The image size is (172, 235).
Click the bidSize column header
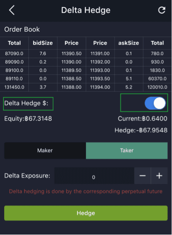click(x=43, y=43)
